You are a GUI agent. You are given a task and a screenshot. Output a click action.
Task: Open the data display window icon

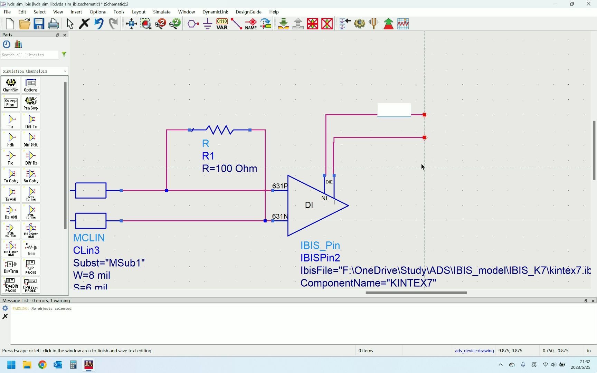pos(403,24)
